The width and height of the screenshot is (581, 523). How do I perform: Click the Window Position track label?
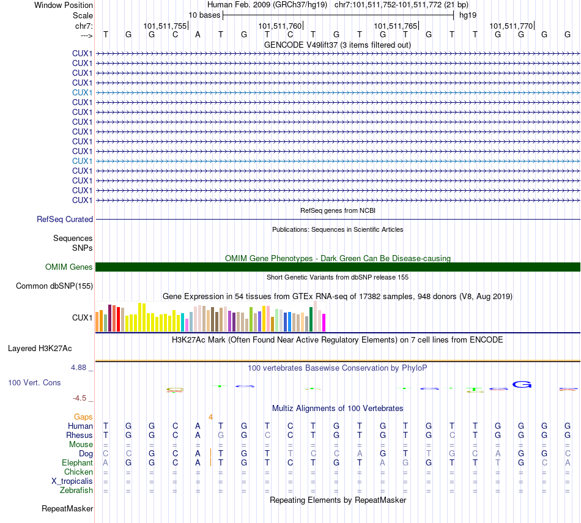click(x=64, y=5)
